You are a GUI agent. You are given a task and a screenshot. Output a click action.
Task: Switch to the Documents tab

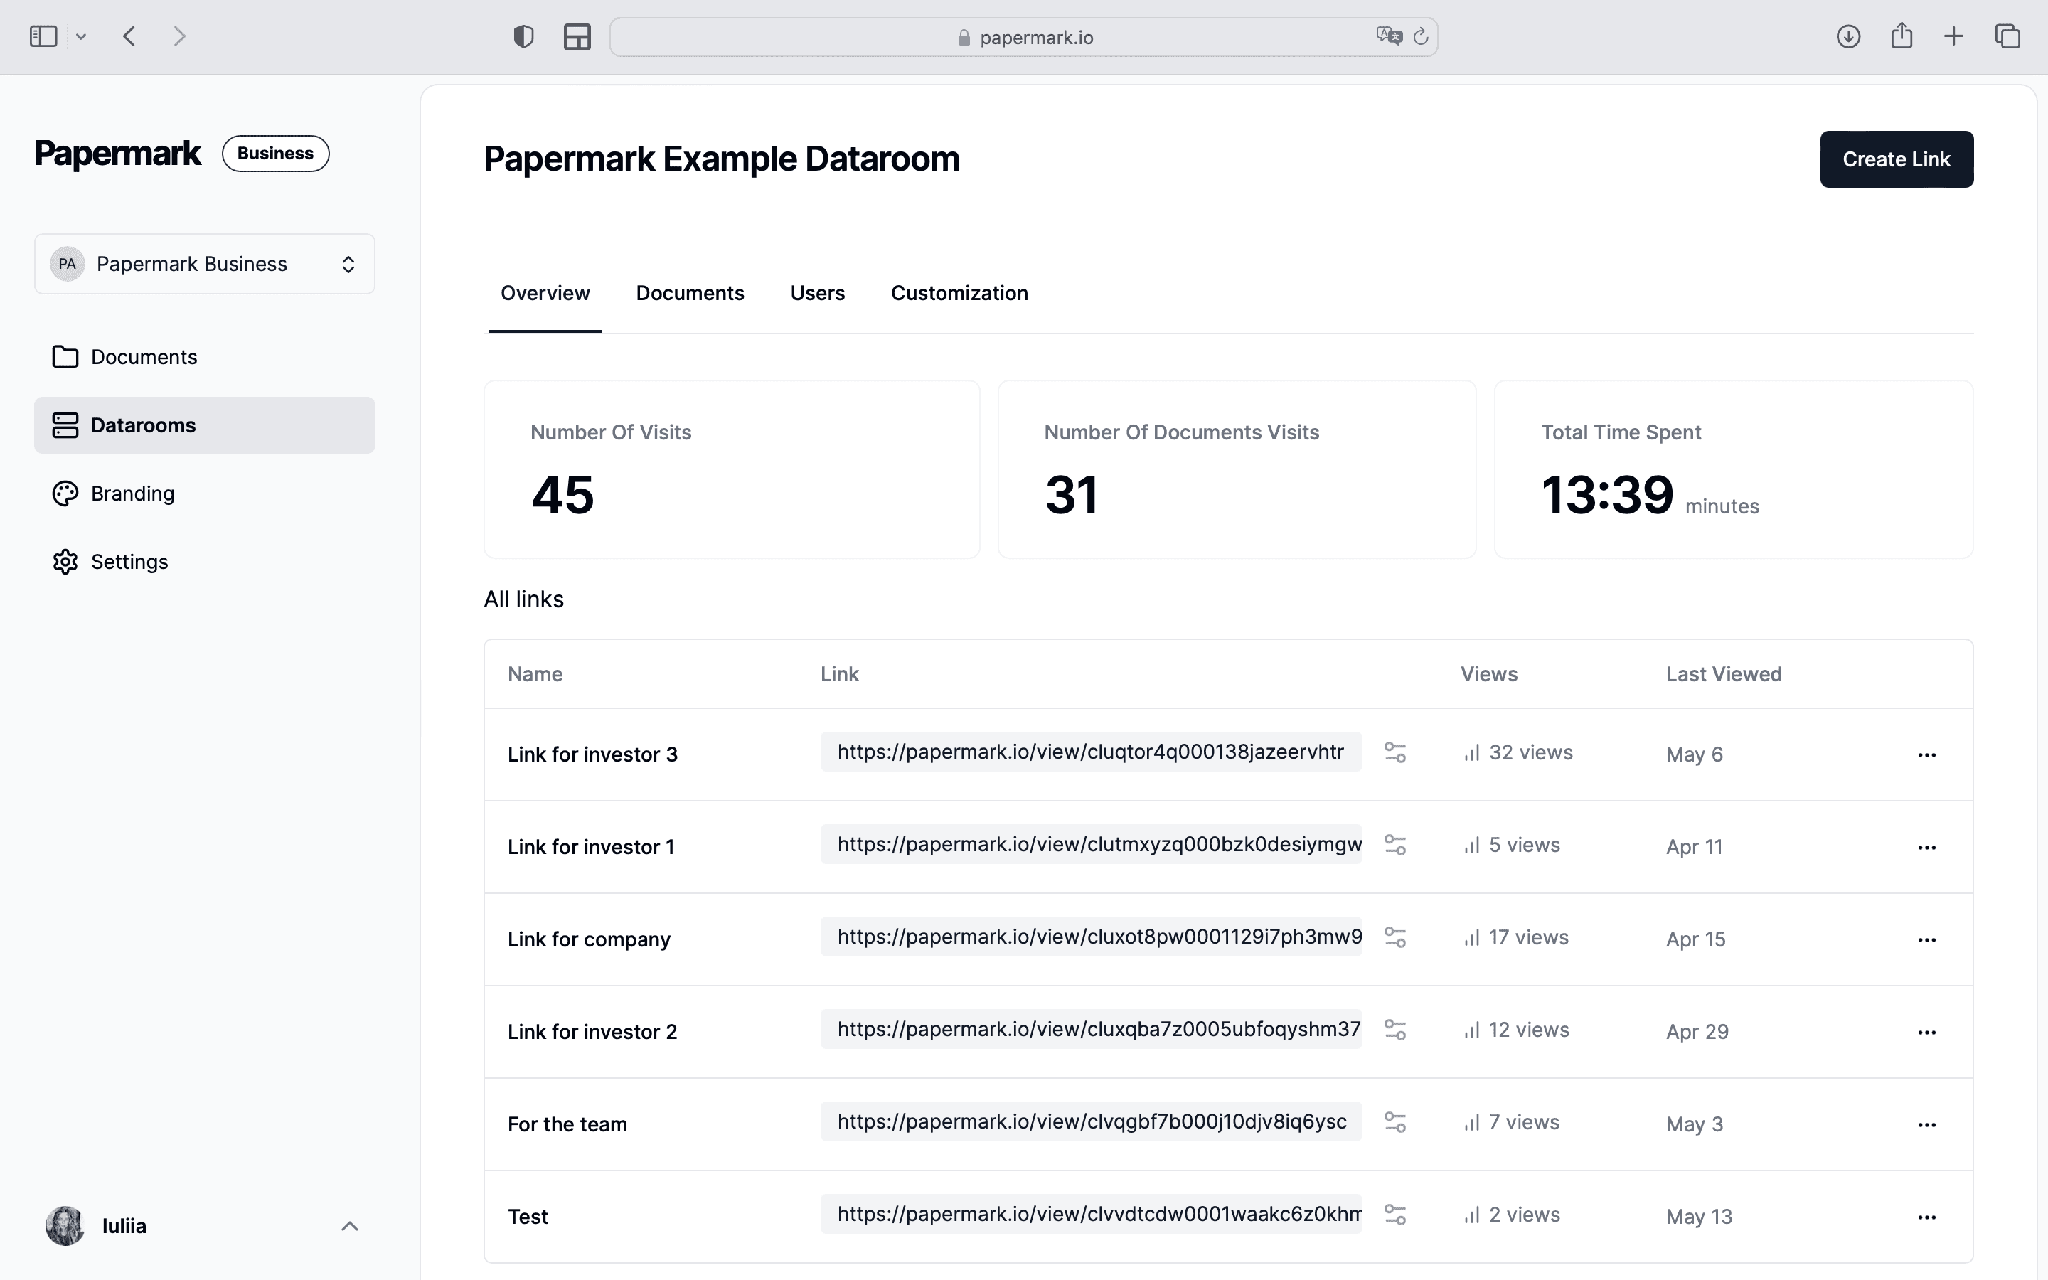point(690,292)
